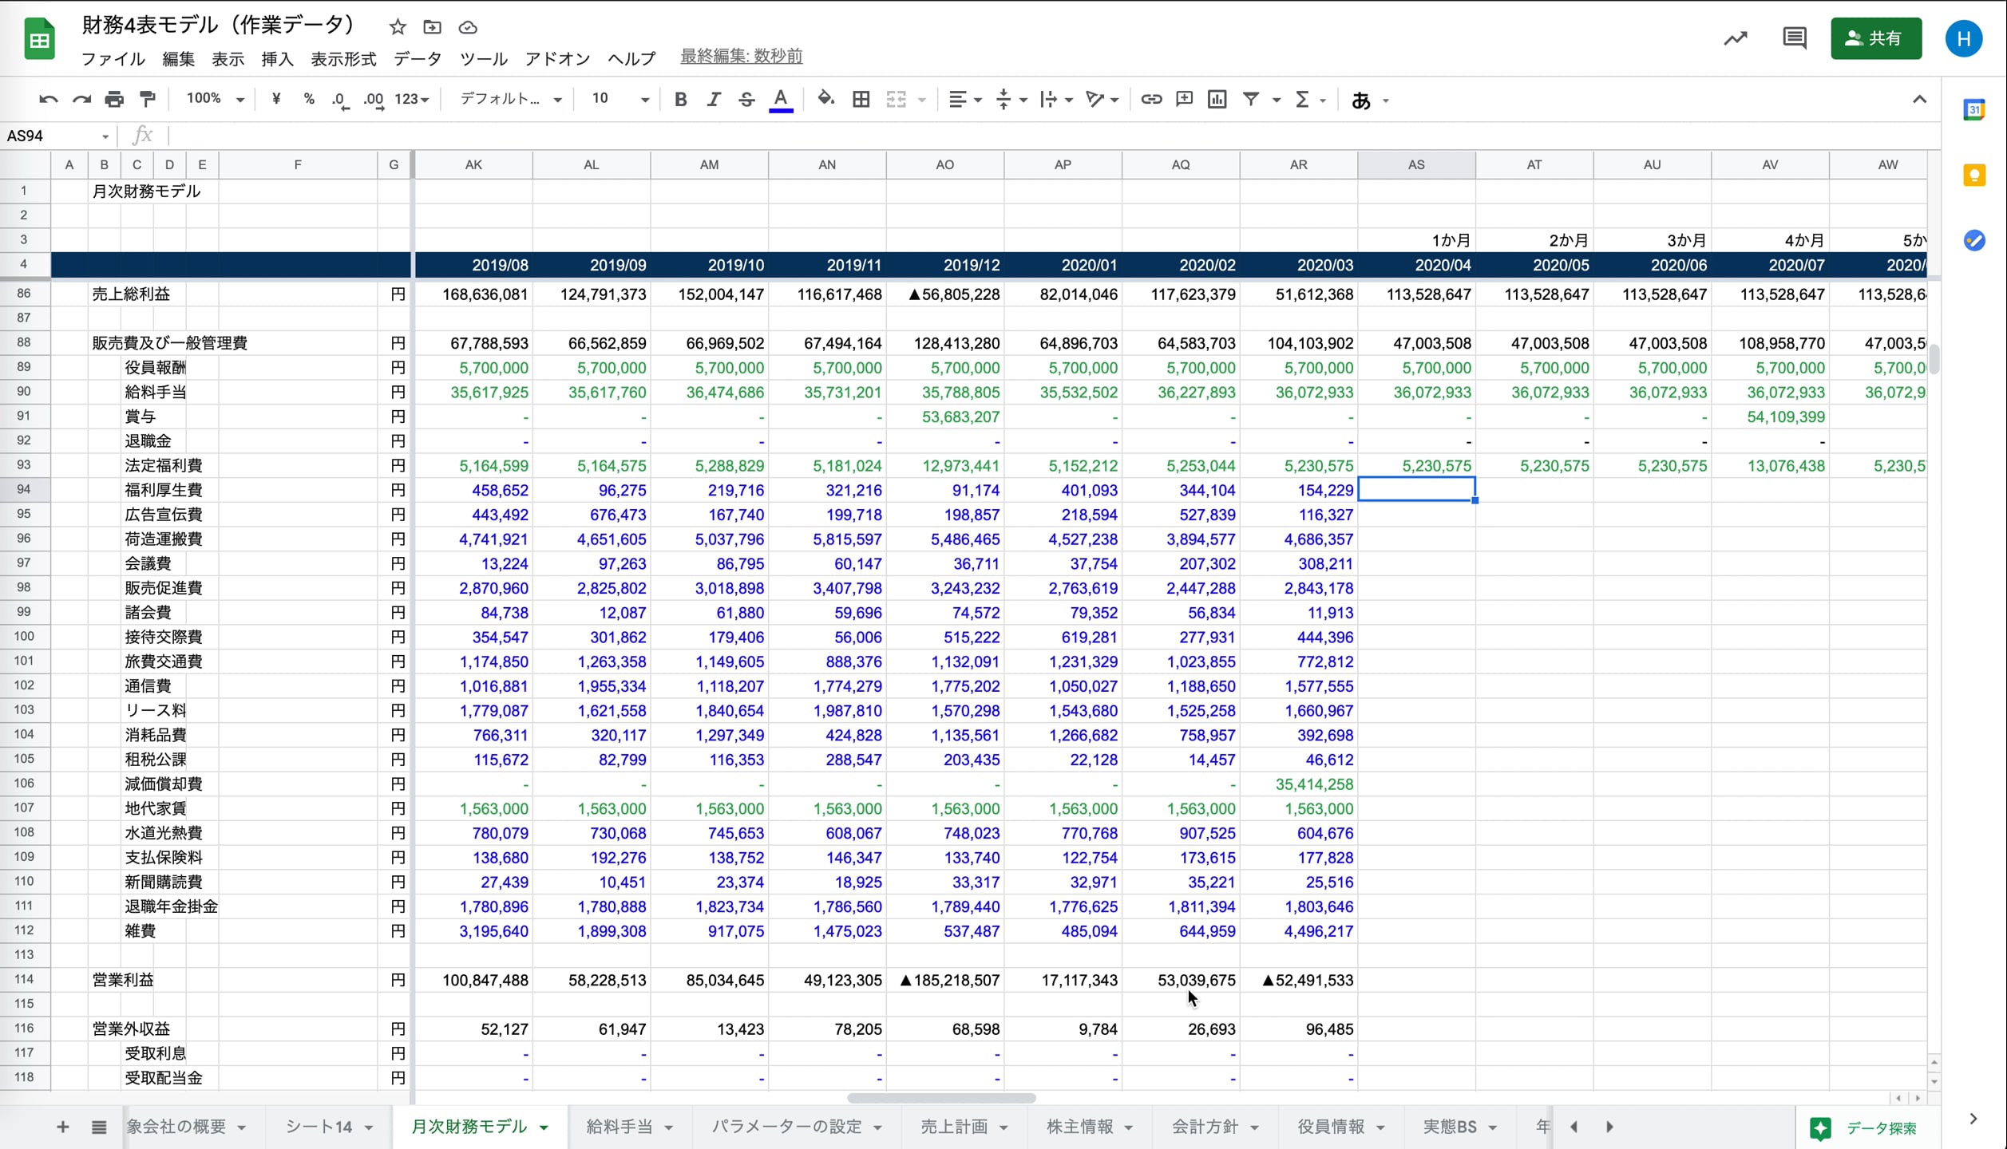Click the insert link icon
This screenshot has height=1149, width=2007.
[1150, 100]
